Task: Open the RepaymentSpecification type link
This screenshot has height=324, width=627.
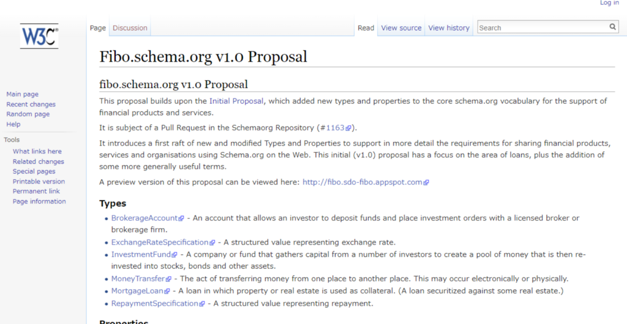Action: click(x=158, y=303)
